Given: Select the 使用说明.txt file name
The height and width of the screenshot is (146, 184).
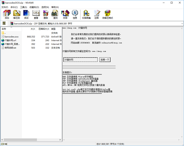Looking at the screenshot, I should [x=10, y=48].
